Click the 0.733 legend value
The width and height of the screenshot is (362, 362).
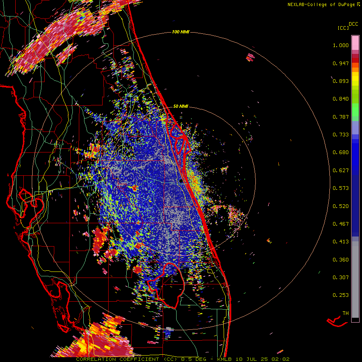tap(341, 135)
